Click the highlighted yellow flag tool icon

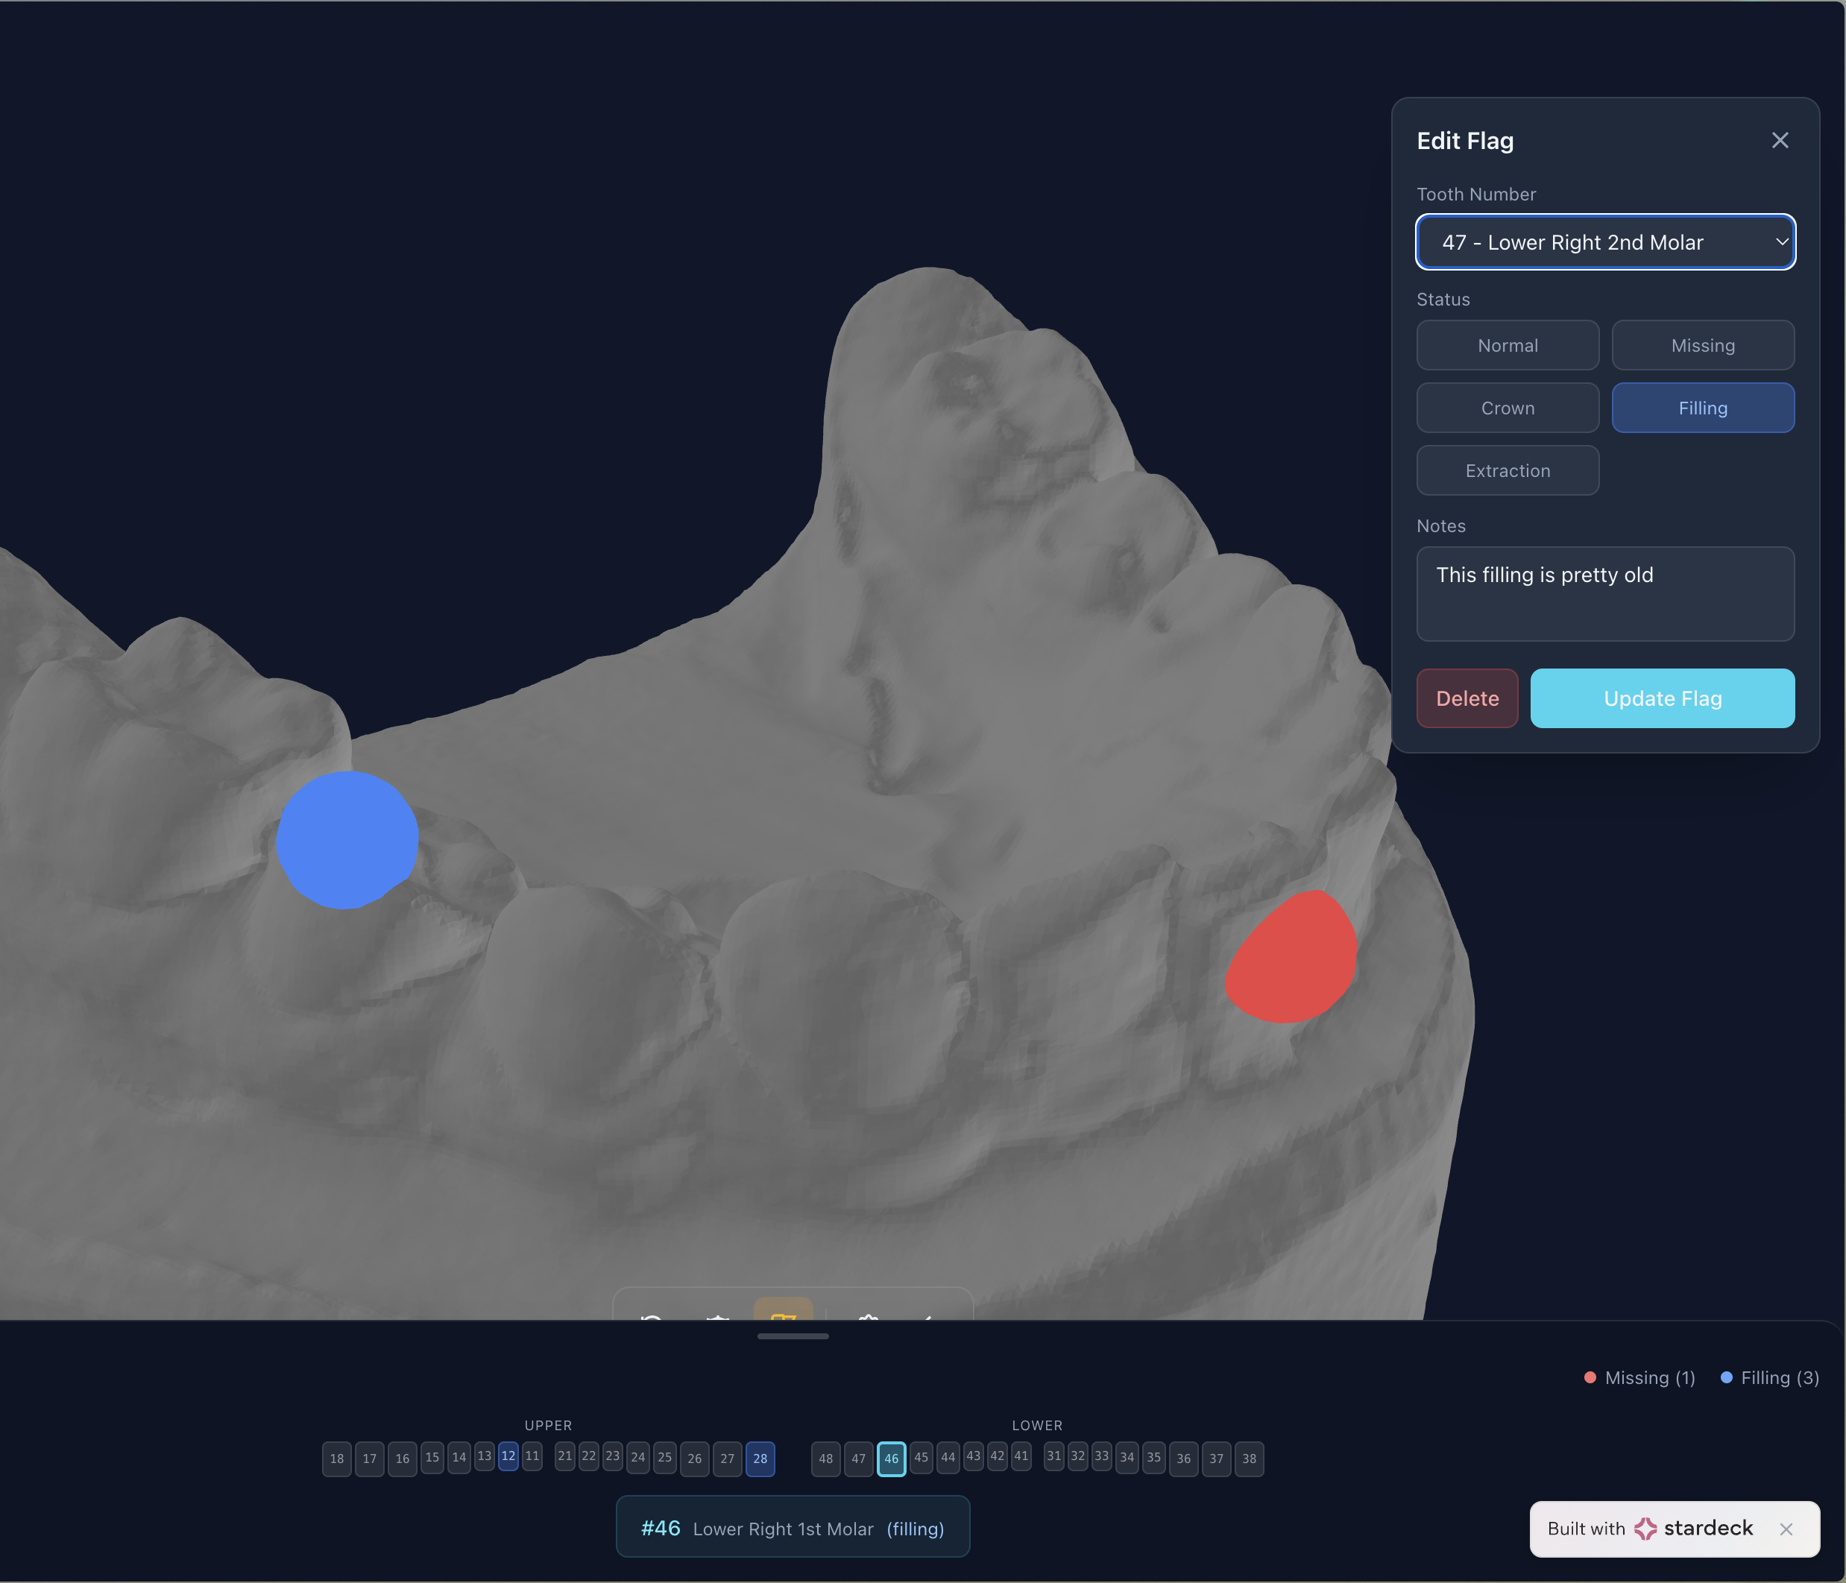(783, 1313)
